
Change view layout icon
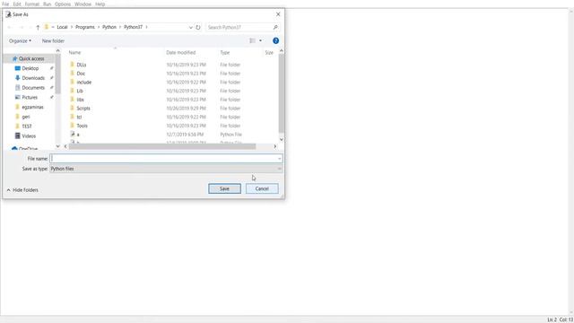pyautogui.click(x=252, y=40)
